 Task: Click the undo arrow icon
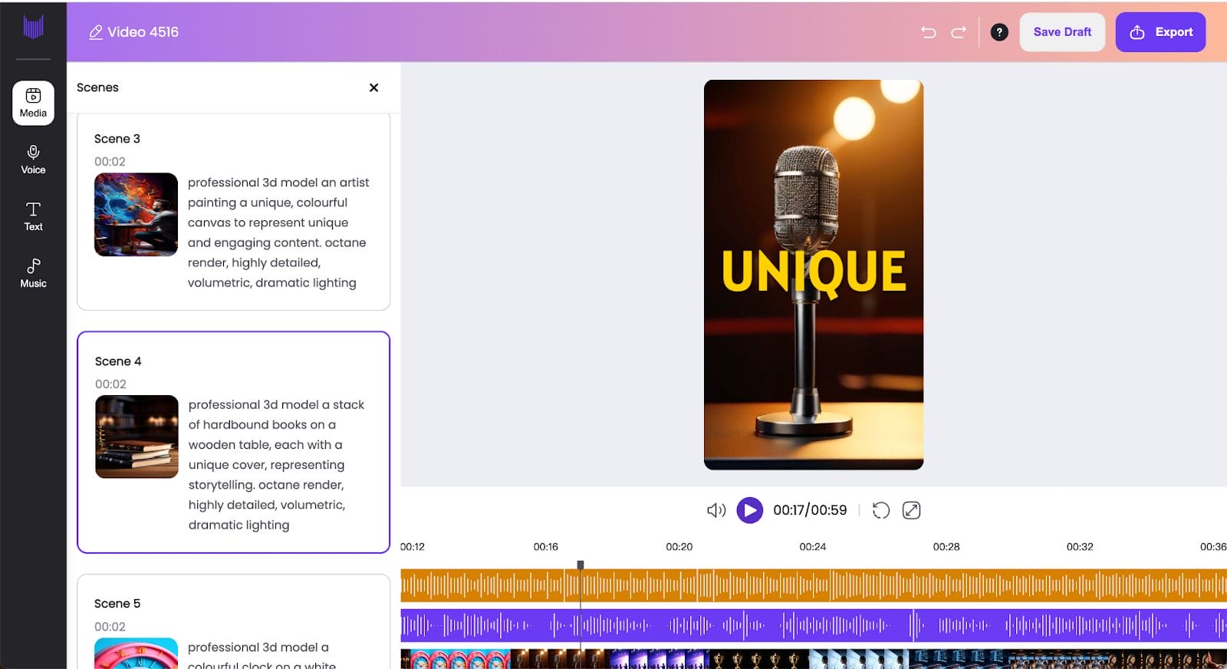click(x=928, y=32)
